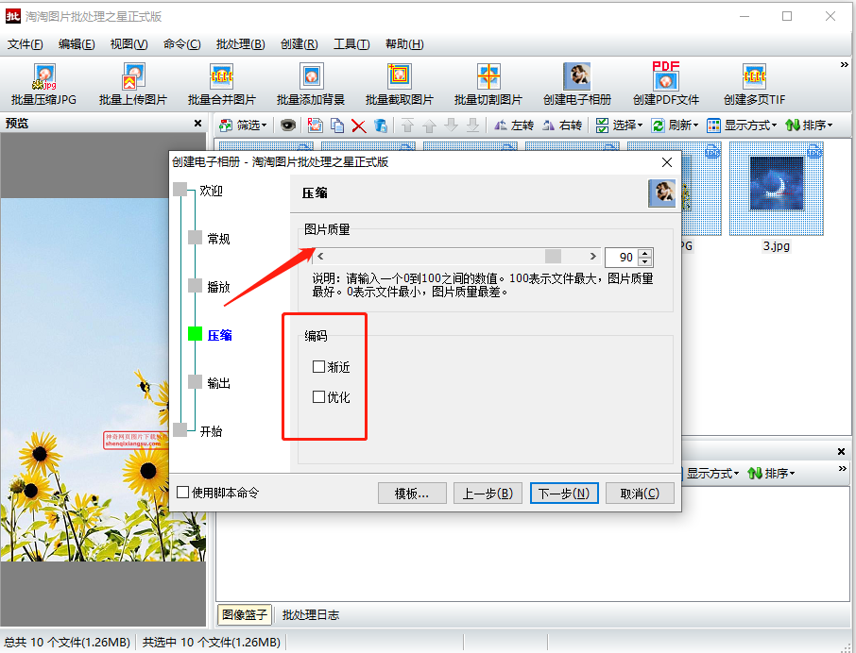Open the 创建(R) menu
The image size is (856, 653).
300,44
